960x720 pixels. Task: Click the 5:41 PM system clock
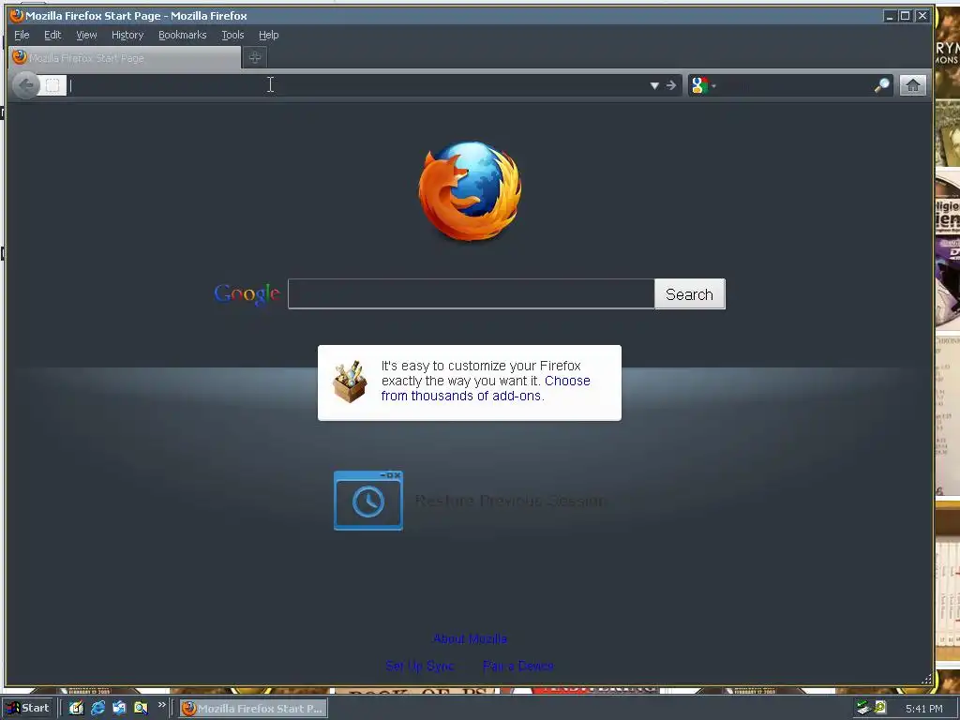click(x=923, y=709)
